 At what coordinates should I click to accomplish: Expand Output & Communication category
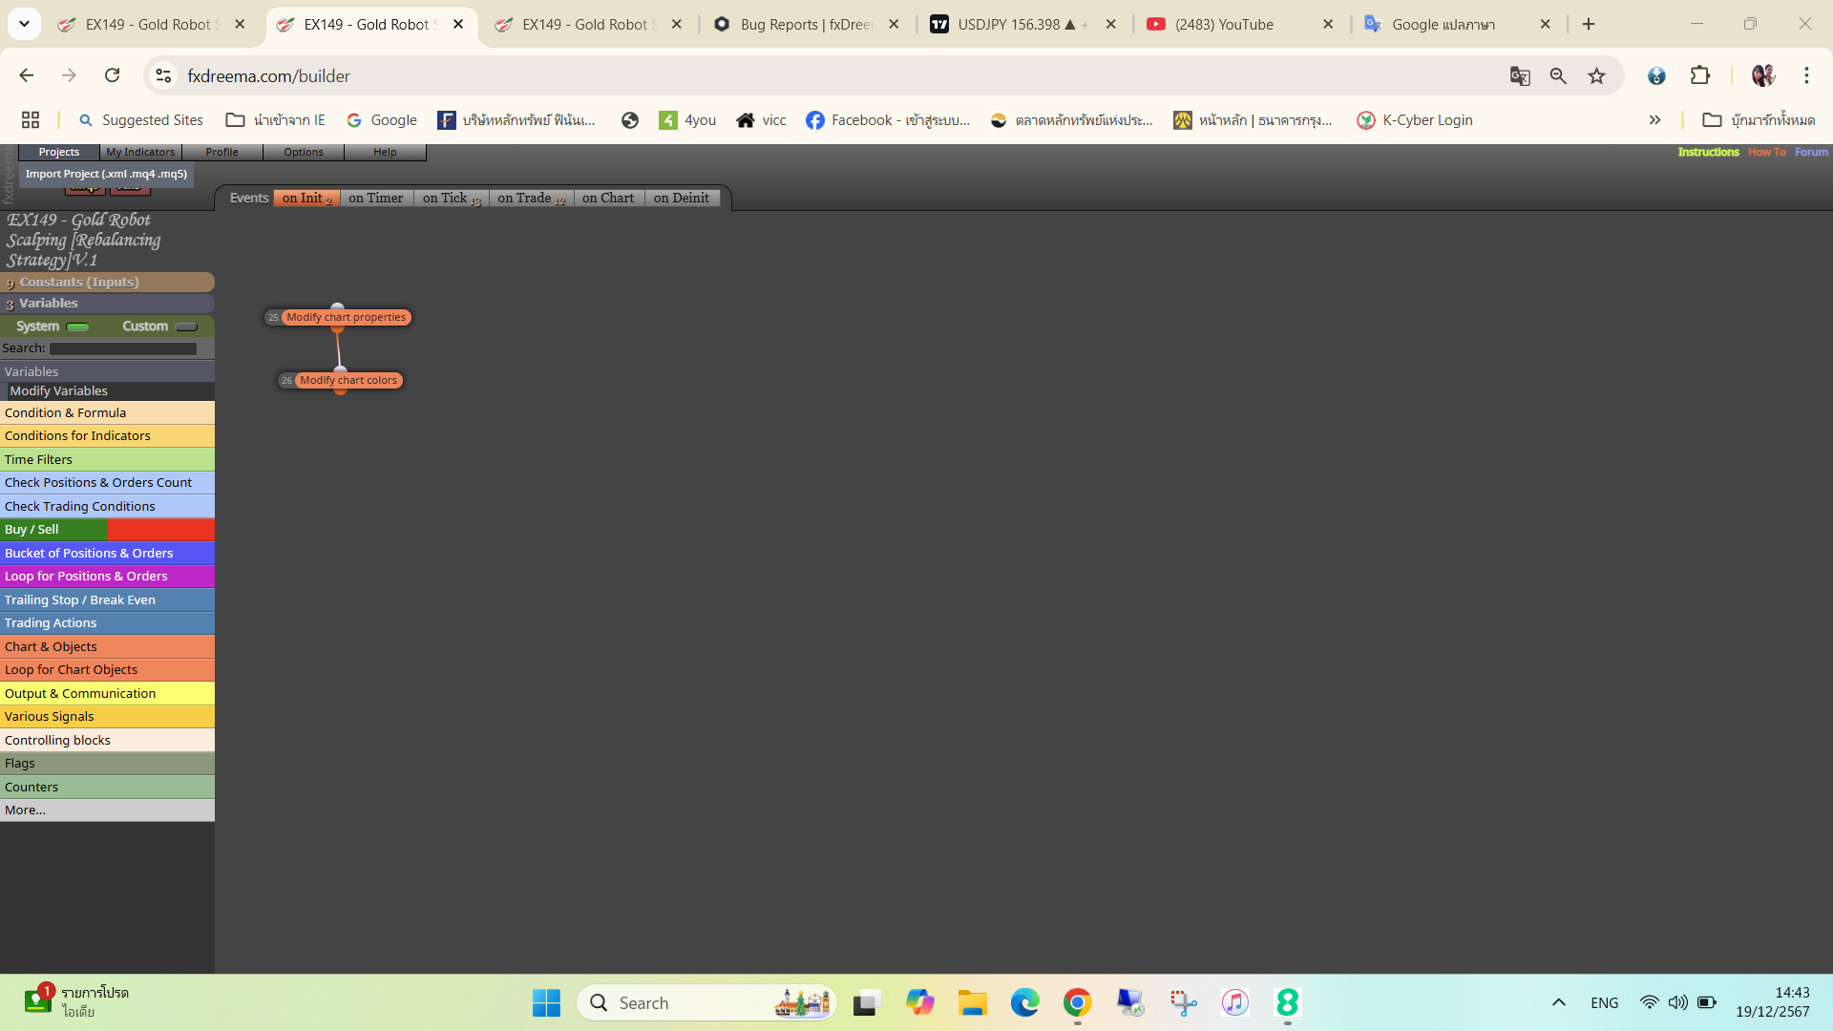pos(107,694)
